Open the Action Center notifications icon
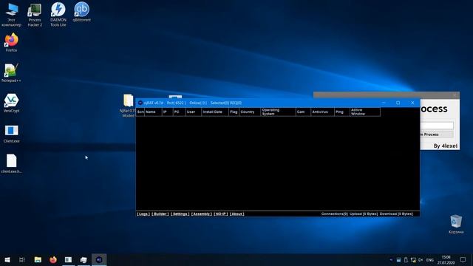Viewport: 473px width, 266px height. point(463,259)
